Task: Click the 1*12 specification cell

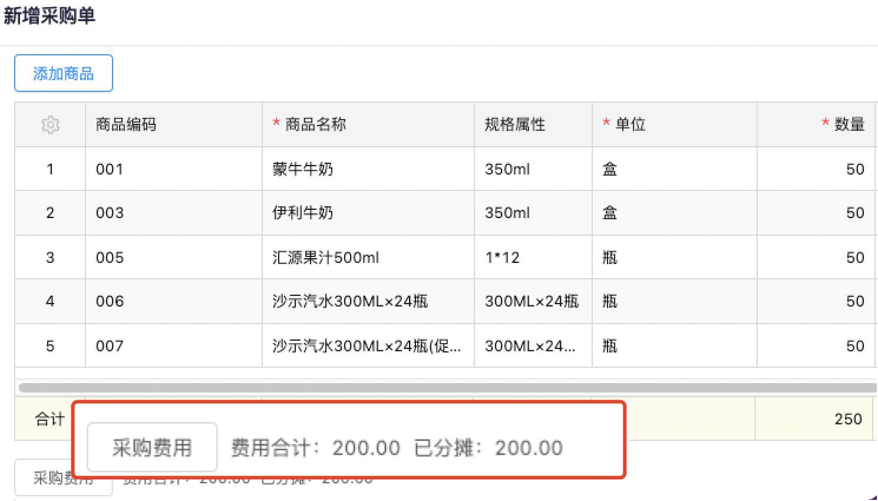Action: (502, 258)
